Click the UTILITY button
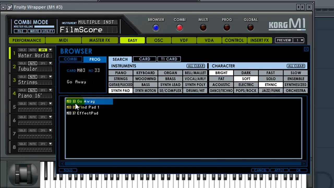Image resolution: width=334 pixels, height=188 pixels. 48,31
